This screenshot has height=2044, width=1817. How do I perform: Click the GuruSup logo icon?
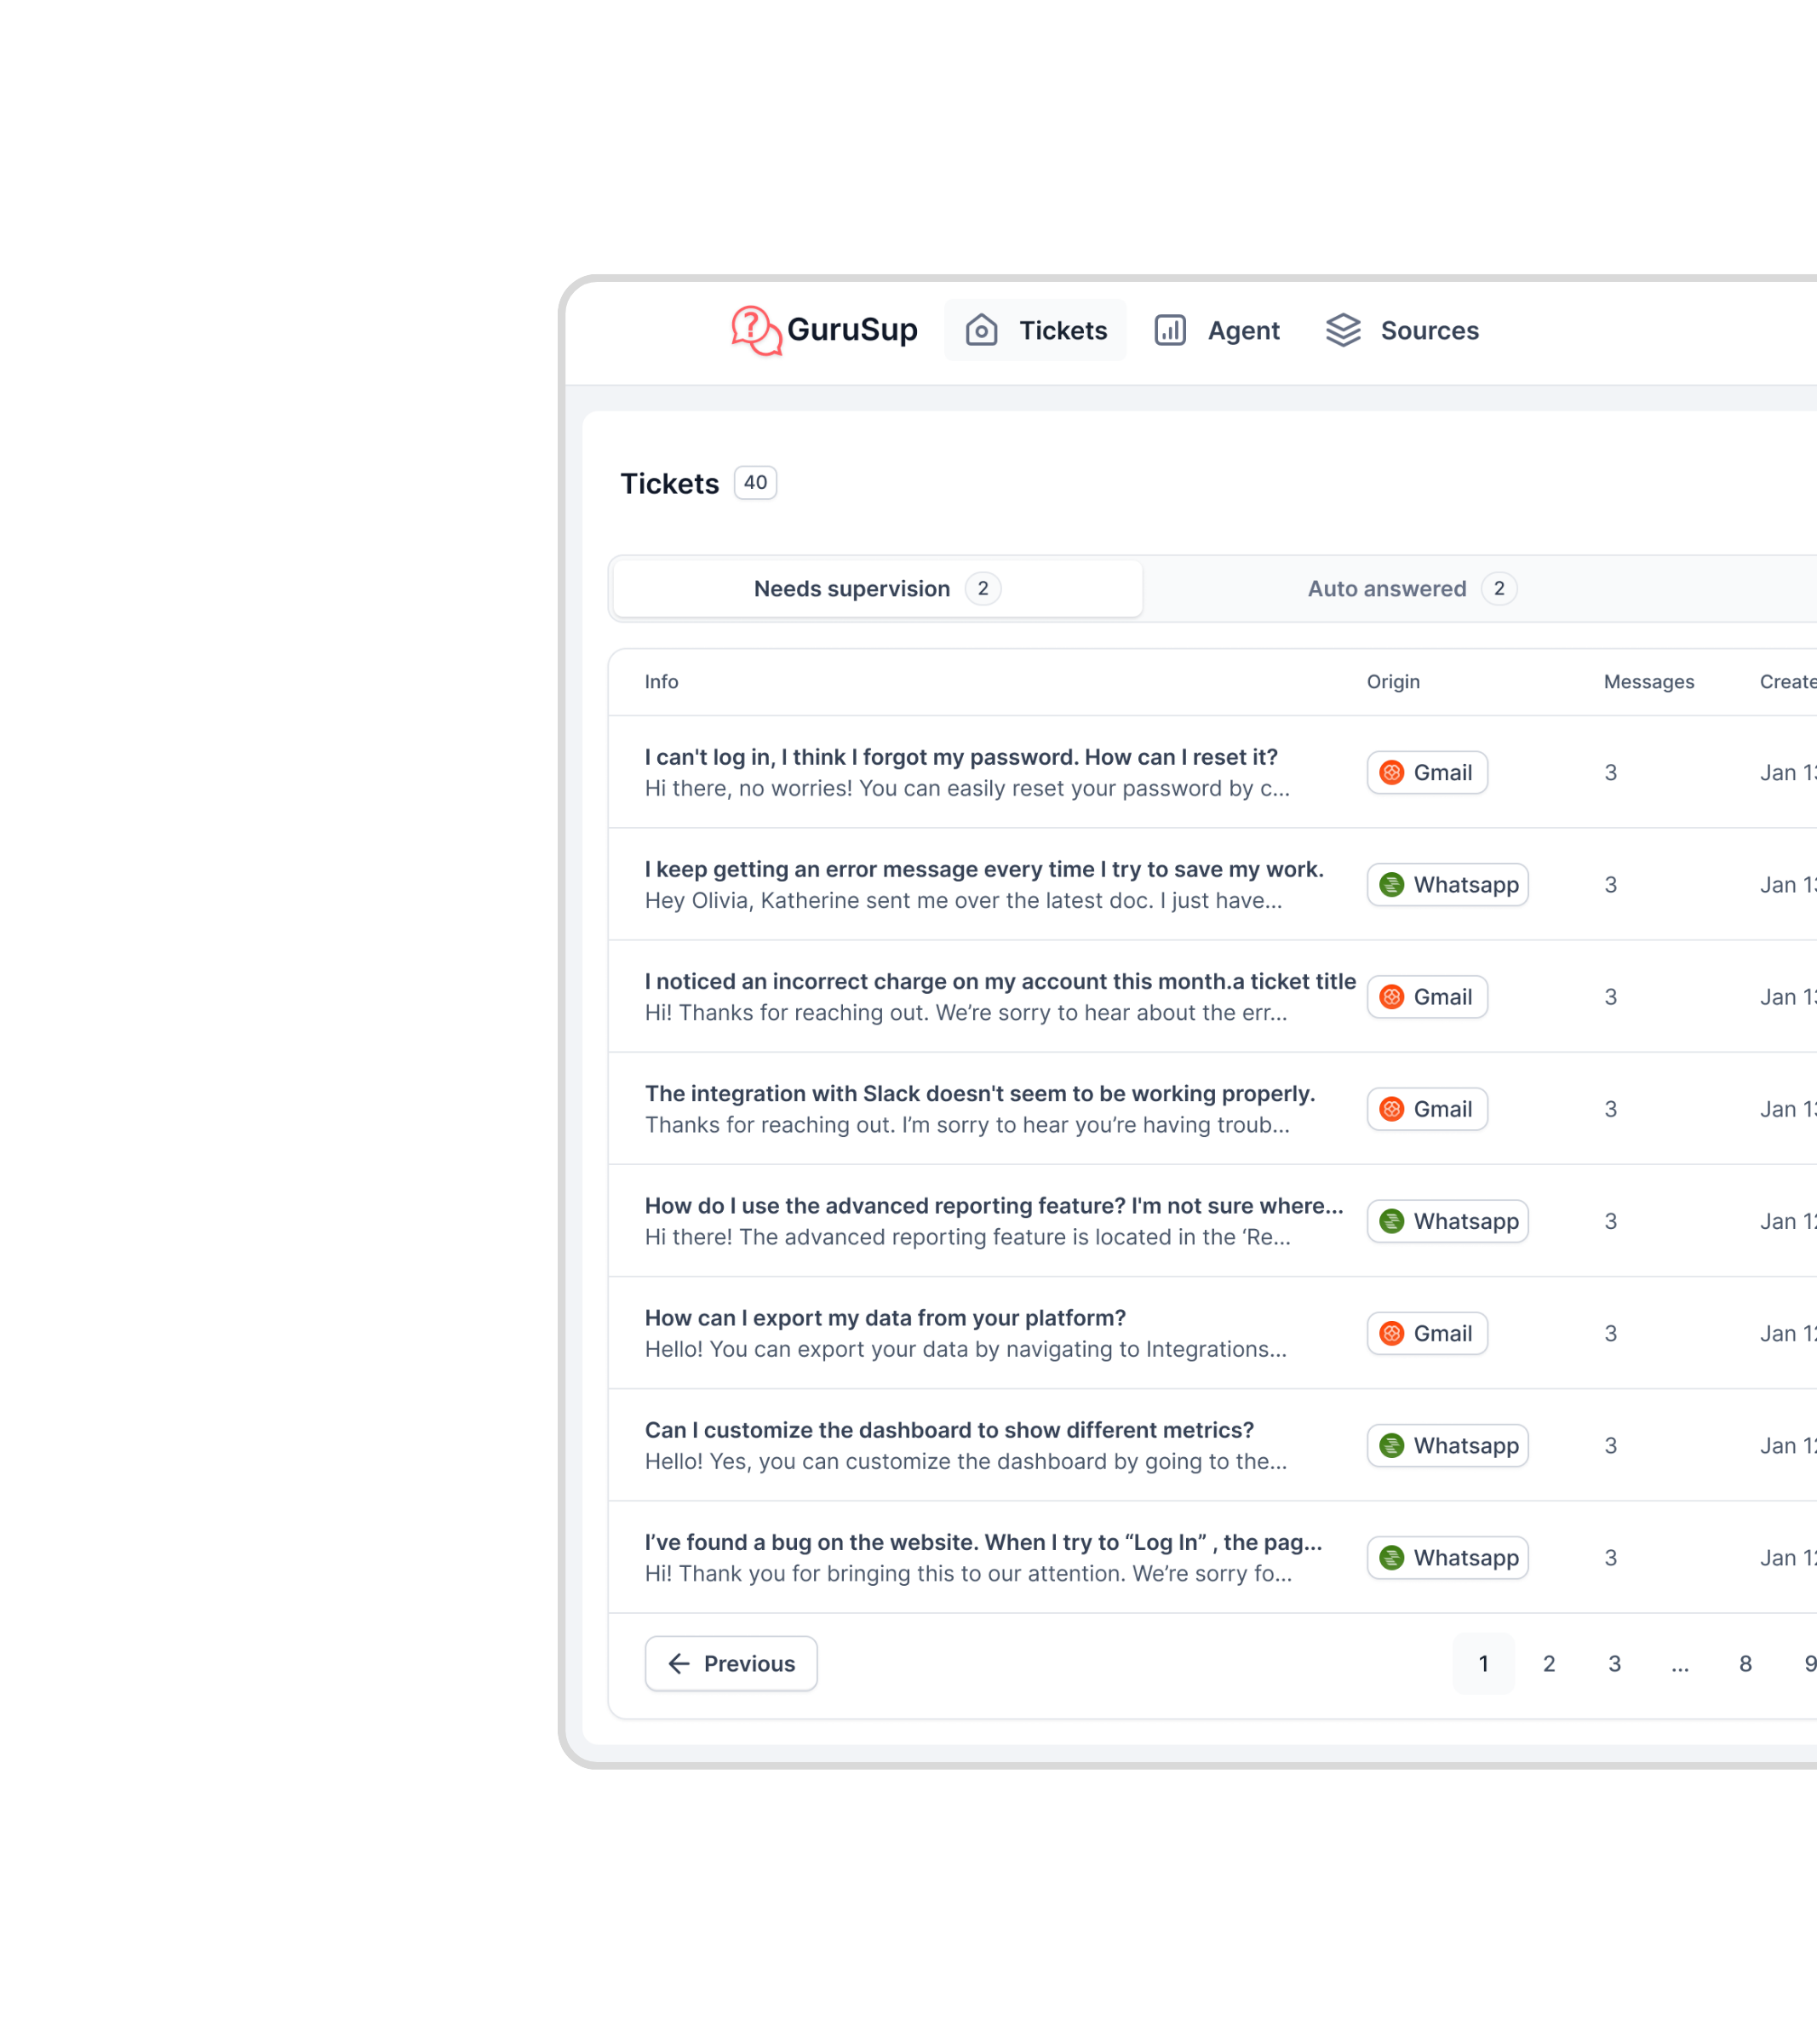pyautogui.click(x=756, y=330)
